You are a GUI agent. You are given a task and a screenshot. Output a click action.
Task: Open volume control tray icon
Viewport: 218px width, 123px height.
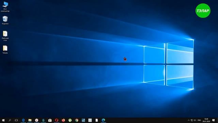195,120
